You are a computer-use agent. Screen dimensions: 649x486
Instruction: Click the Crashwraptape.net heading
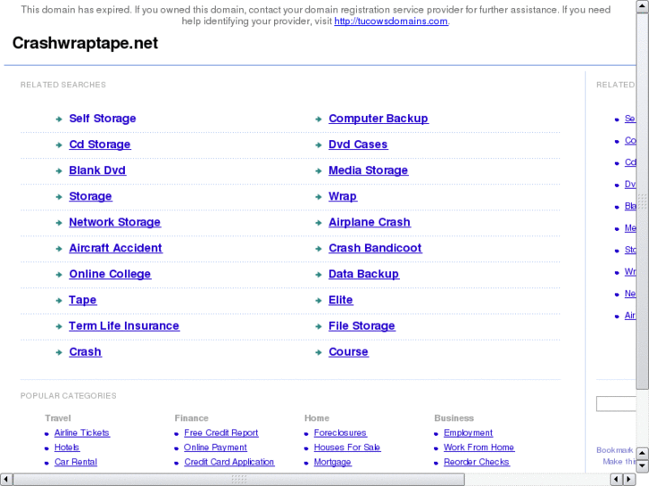tap(85, 44)
